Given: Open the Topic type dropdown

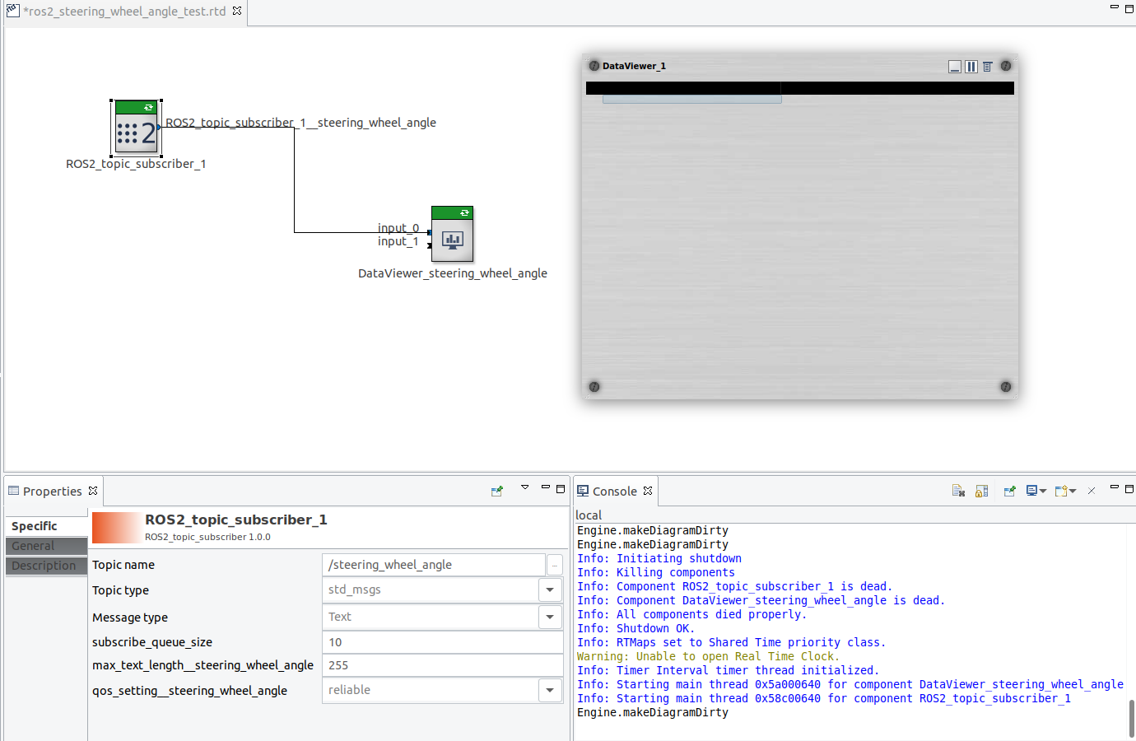Looking at the screenshot, I should [550, 590].
